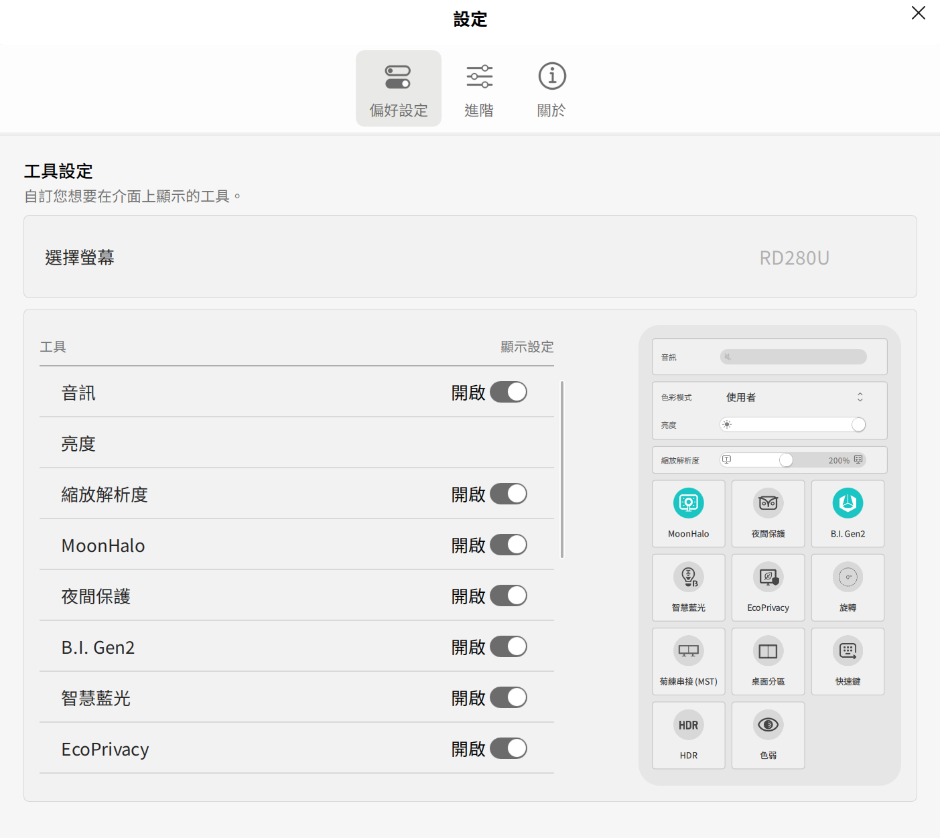940x838 pixels.
Task: Disable the EcoPrivacy tool switch
Action: point(509,748)
